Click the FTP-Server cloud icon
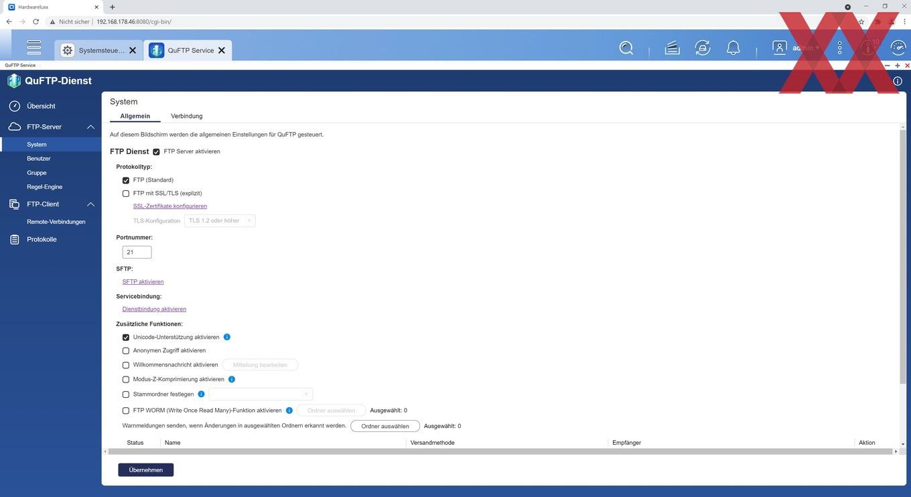Image resolution: width=911 pixels, height=497 pixels. [15, 127]
